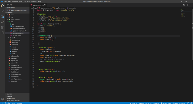This screenshot has height=104, width=193.
Task: Change end of line sequence LF
Action: click(151, 103)
